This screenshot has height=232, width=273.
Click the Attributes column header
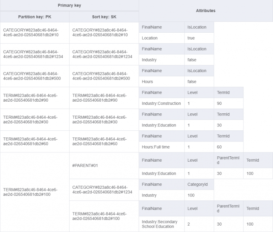click(x=205, y=11)
